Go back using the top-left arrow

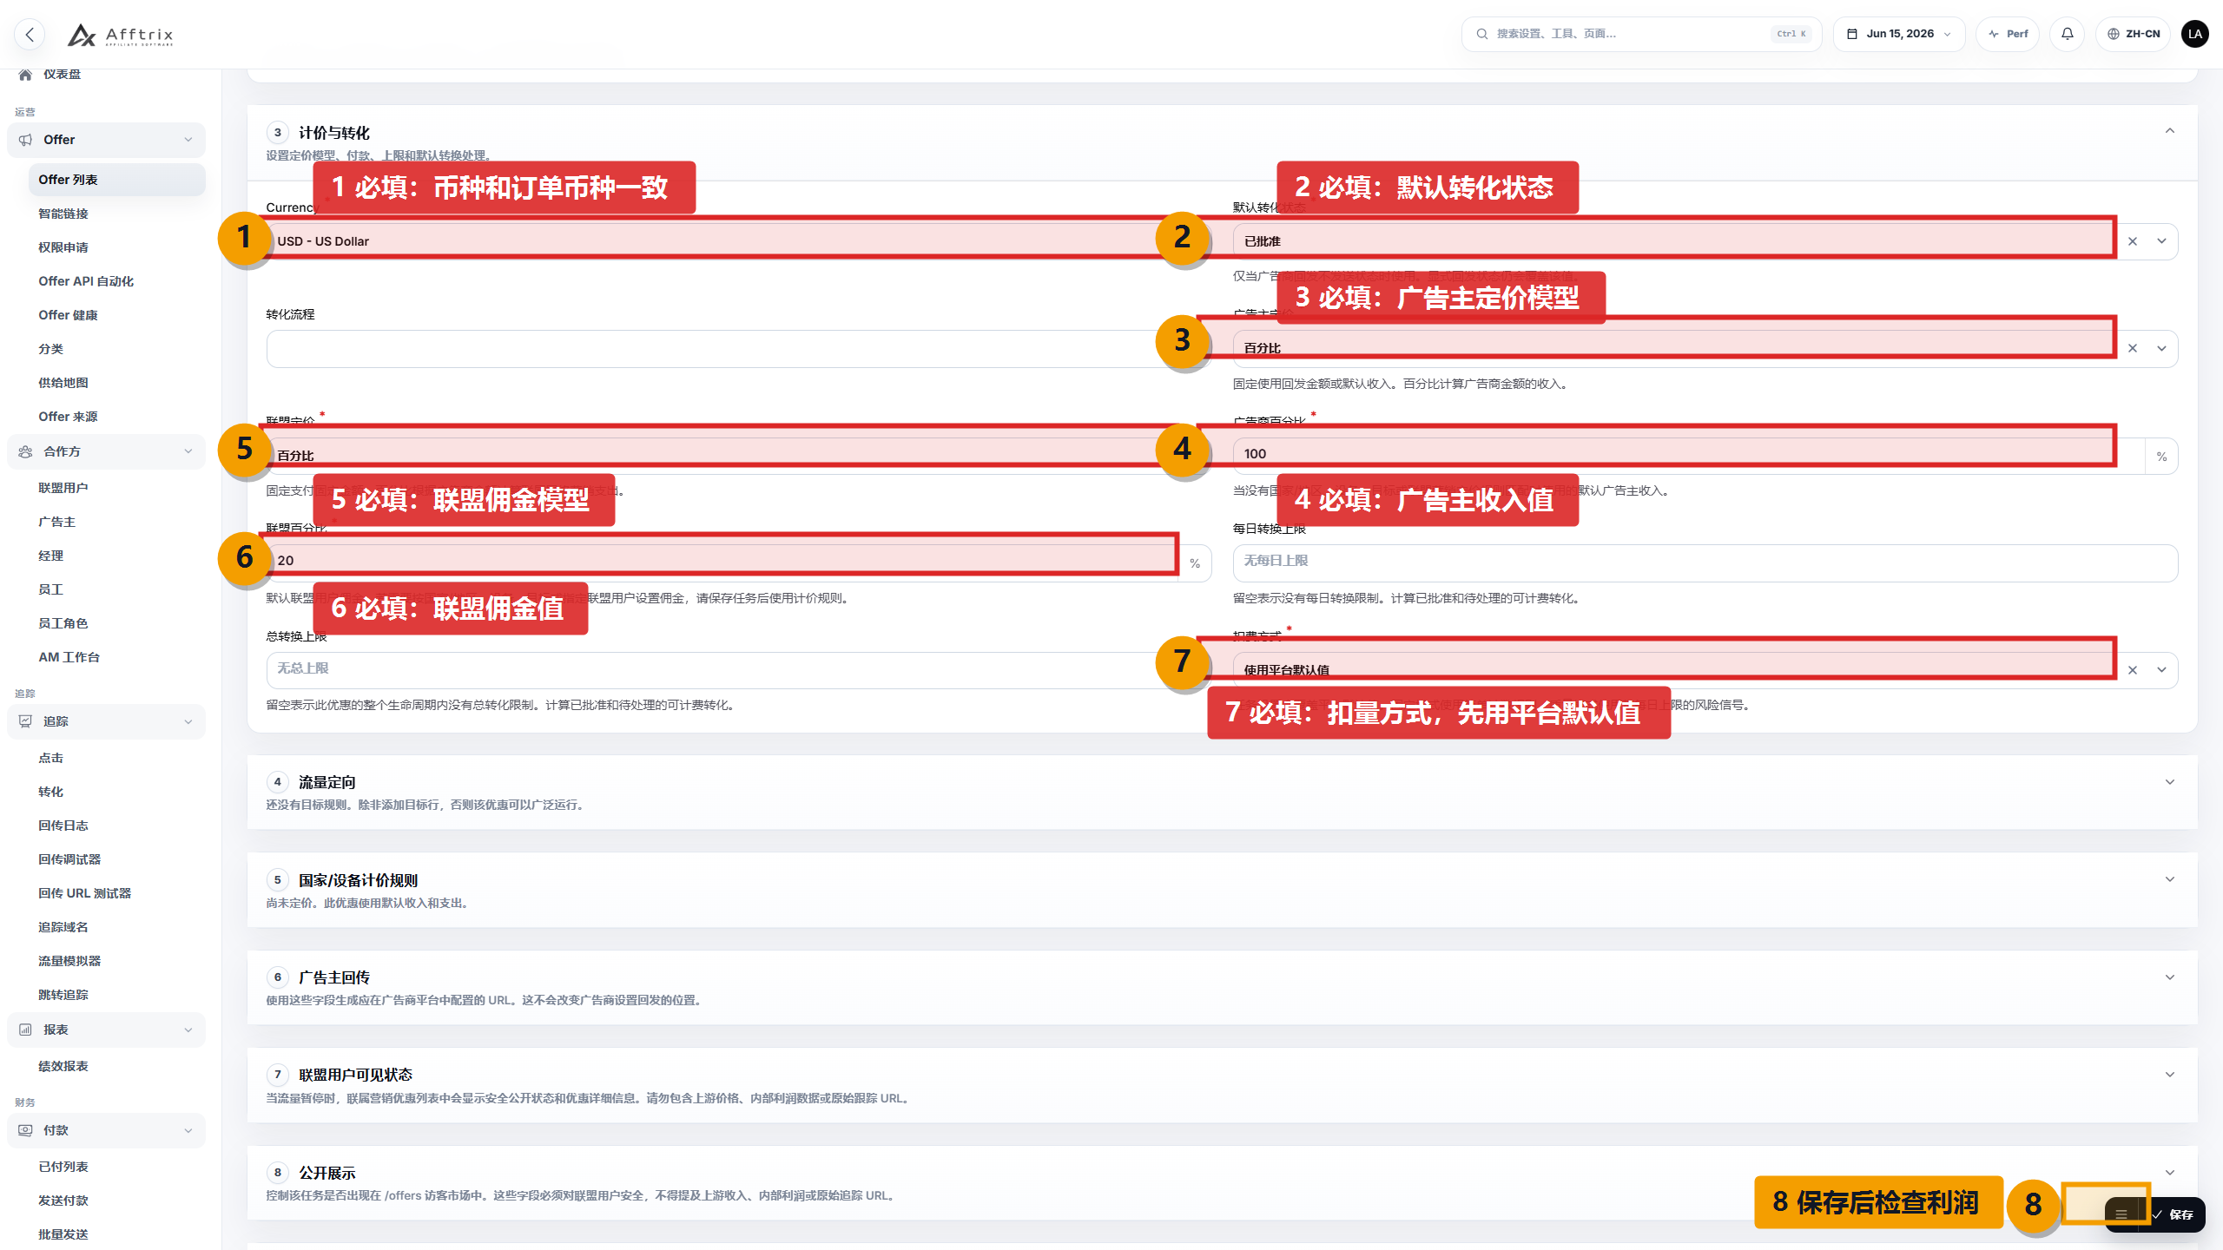[30, 34]
